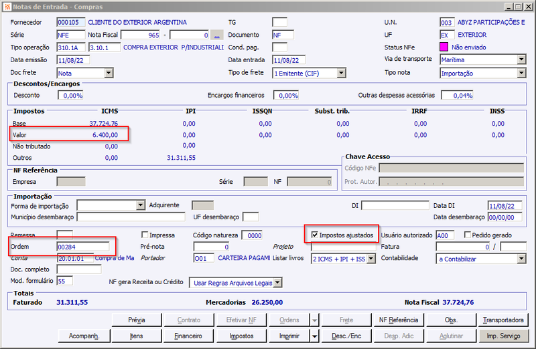Enable the Impressa checkbox
Image resolution: width=536 pixels, height=349 pixels.
(x=145, y=235)
